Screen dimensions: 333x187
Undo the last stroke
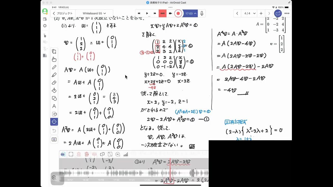54,130
